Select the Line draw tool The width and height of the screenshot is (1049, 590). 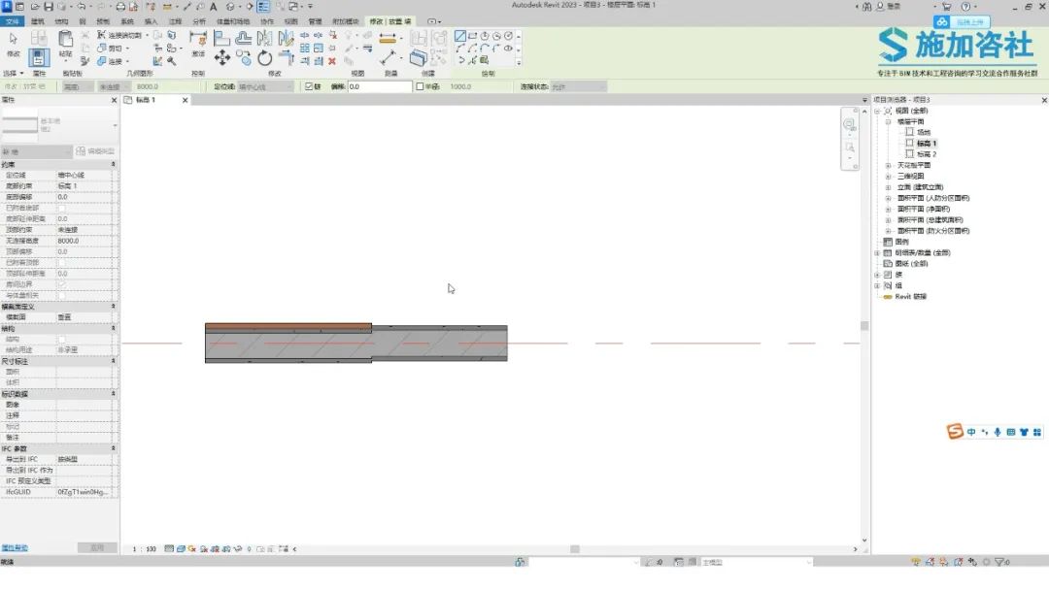(460, 36)
